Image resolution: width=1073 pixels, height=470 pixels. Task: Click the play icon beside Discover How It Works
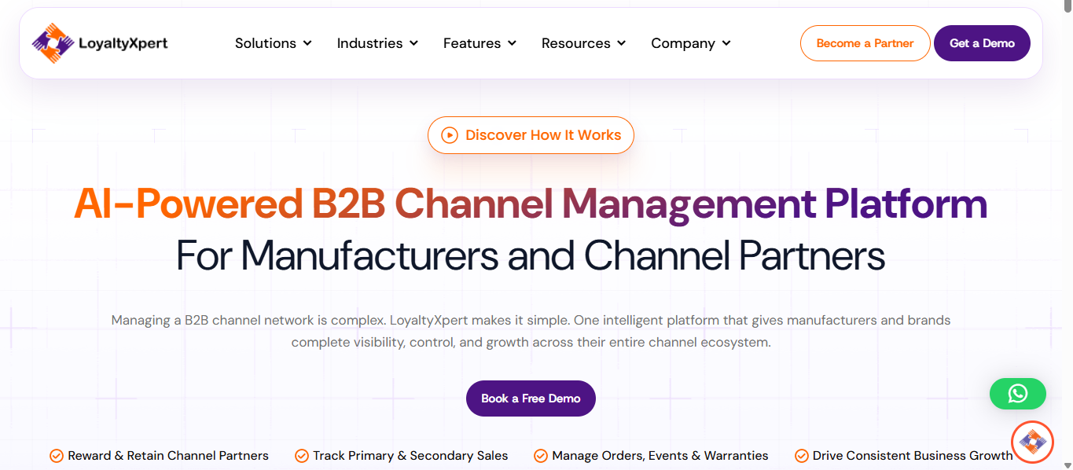(450, 135)
